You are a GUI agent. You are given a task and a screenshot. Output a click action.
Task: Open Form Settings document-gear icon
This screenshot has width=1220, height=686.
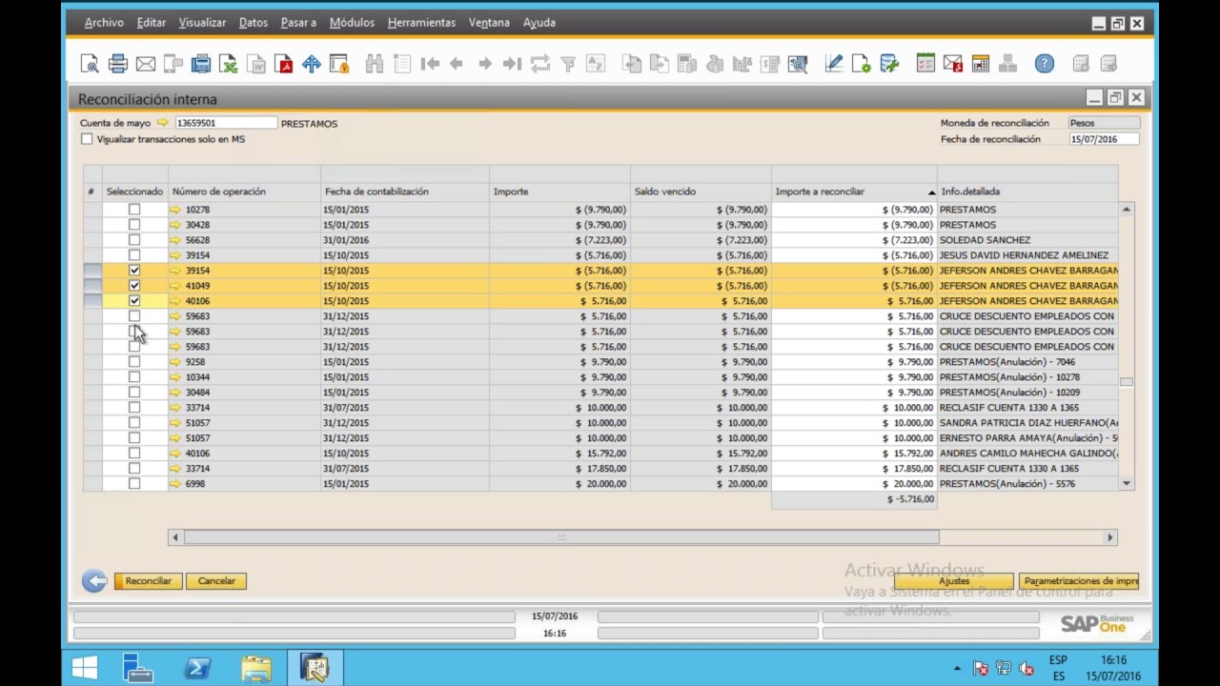(x=861, y=64)
